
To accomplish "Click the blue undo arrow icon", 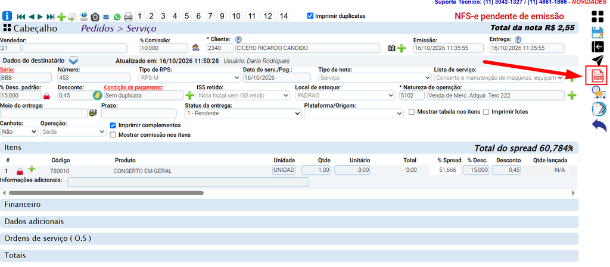I will pyautogui.click(x=599, y=125).
